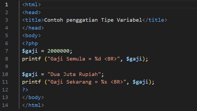The width and height of the screenshot is (197, 111).
Task: Click line number 1 in the gutter
Action: [7, 5]
